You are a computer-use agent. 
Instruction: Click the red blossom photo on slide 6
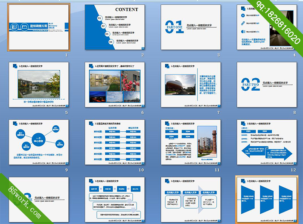tap(131, 80)
